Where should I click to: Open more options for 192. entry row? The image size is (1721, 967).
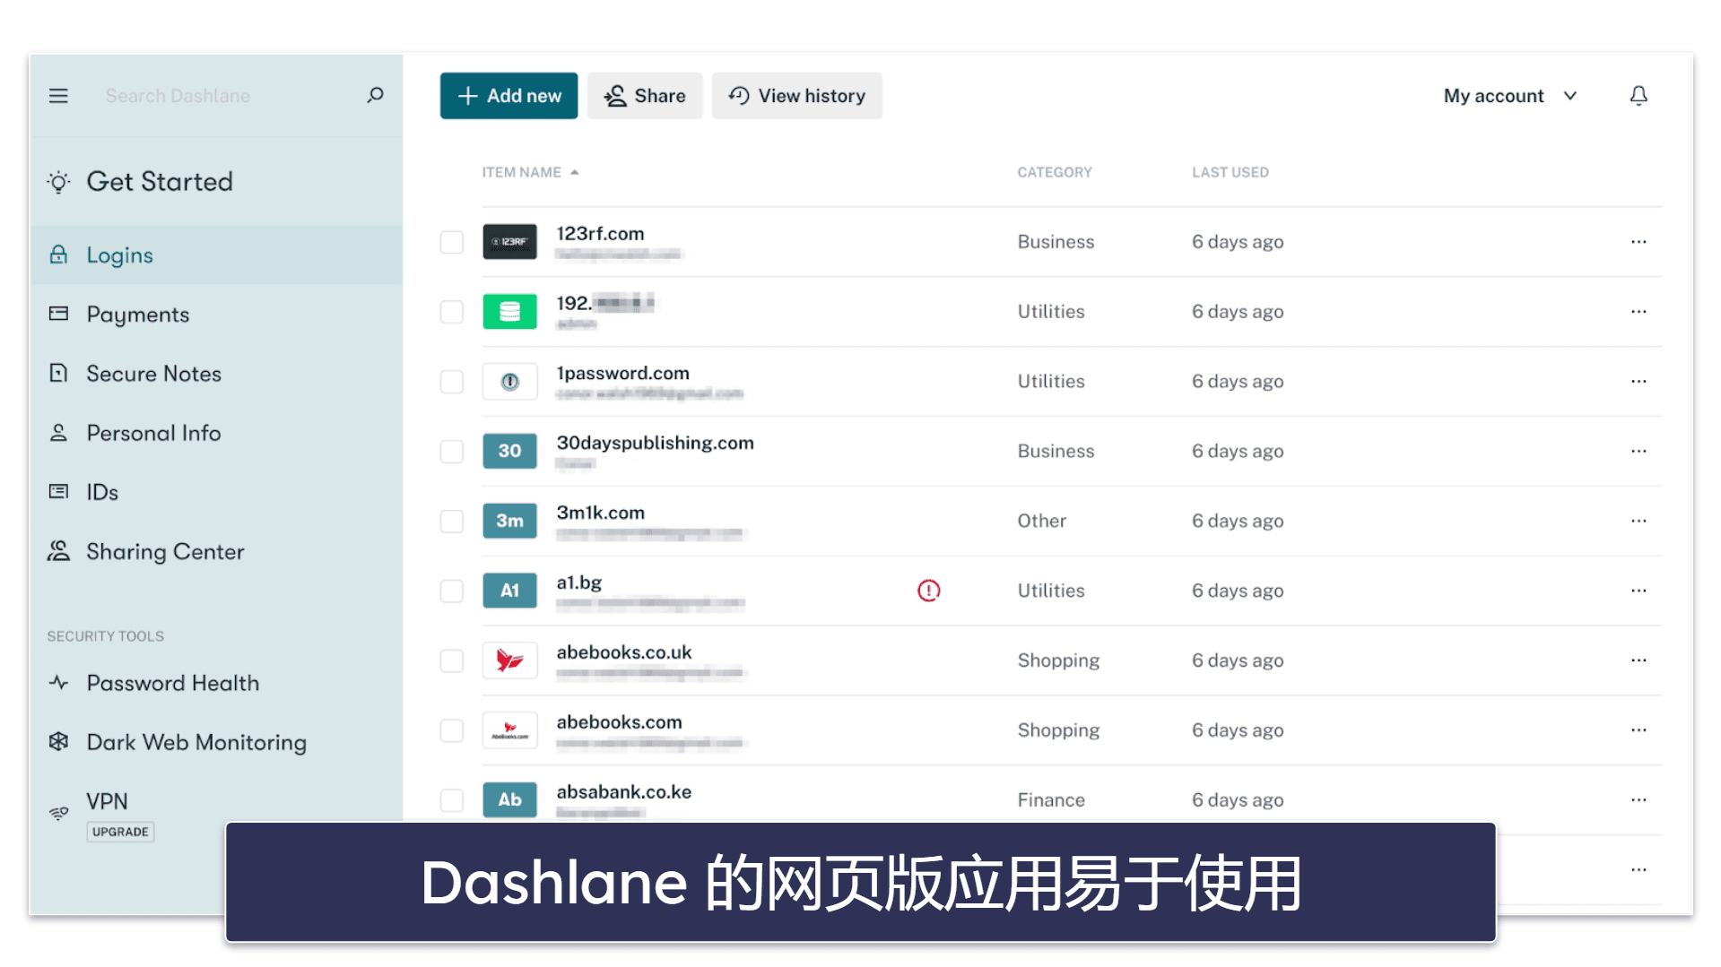(1638, 312)
